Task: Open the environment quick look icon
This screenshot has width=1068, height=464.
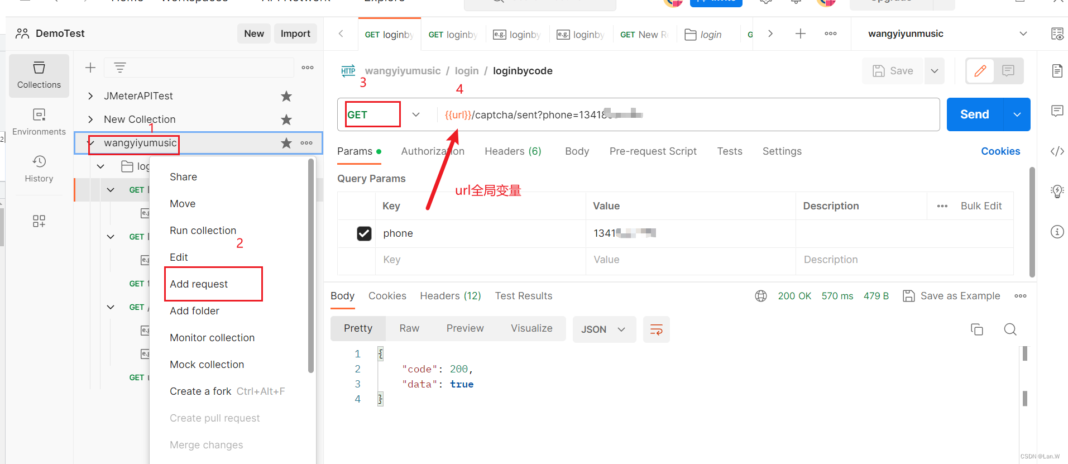Action: (1057, 34)
